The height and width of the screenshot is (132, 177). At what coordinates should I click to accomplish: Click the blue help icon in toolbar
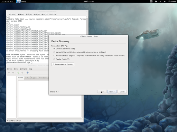click(x=28, y=73)
